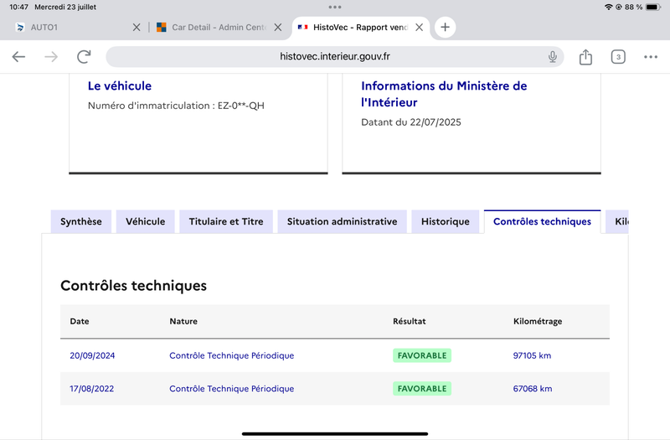Close the HistoVec tab
Image resolution: width=670 pixels, height=440 pixels.
(x=420, y=27)
